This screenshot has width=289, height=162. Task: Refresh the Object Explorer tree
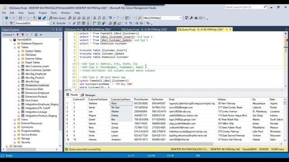[36, 35]
